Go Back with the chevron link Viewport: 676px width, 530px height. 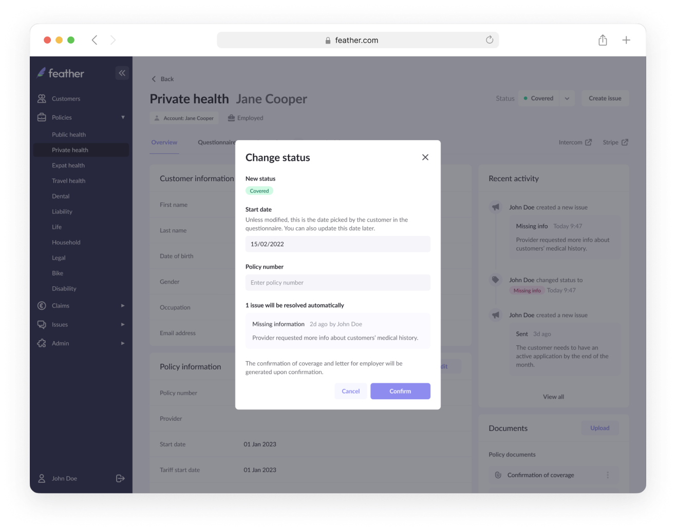click(162, 79)
